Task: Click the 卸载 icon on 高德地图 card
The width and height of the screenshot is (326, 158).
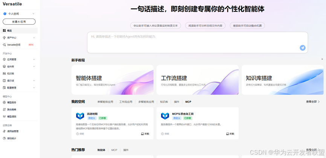Action: click(x=142, y=133)
